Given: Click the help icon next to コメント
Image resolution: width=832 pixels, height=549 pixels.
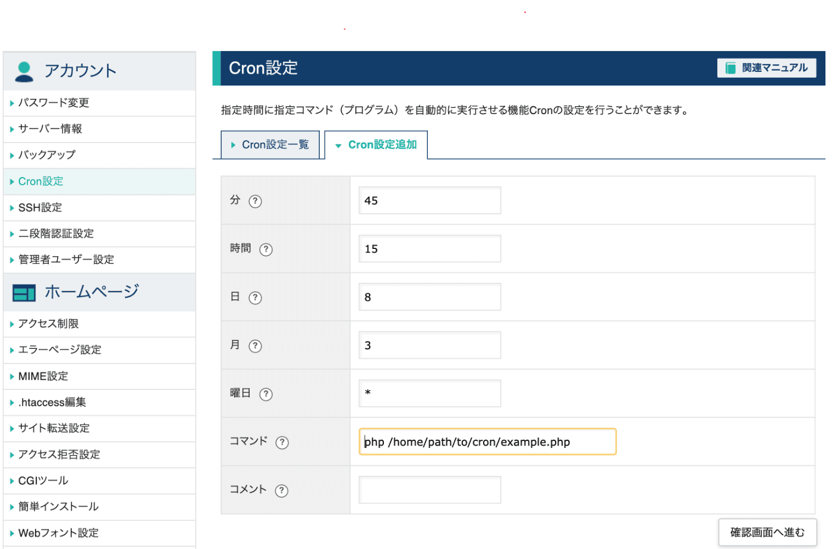Looking at the screenshot, I should [x=282, y=490].
